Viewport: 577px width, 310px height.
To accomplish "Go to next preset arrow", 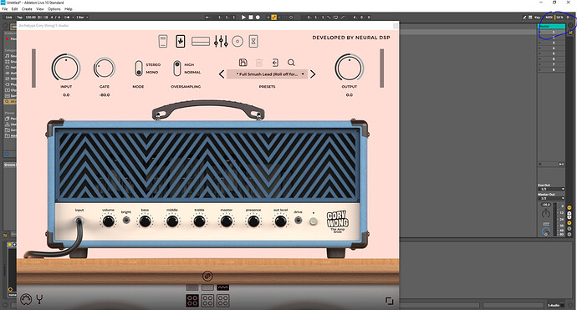I will [313, 74].
